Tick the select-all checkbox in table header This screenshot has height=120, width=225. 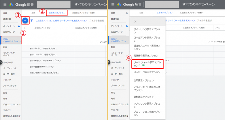(x=26, y=28)
